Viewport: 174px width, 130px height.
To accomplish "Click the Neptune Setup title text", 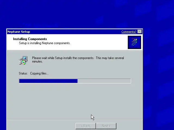I will (x=19, y=32).
